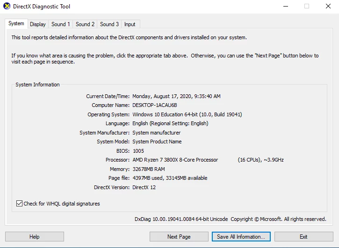Click the Page file usage value
Viewport: 339px width, 248px height.
[170, 178]
